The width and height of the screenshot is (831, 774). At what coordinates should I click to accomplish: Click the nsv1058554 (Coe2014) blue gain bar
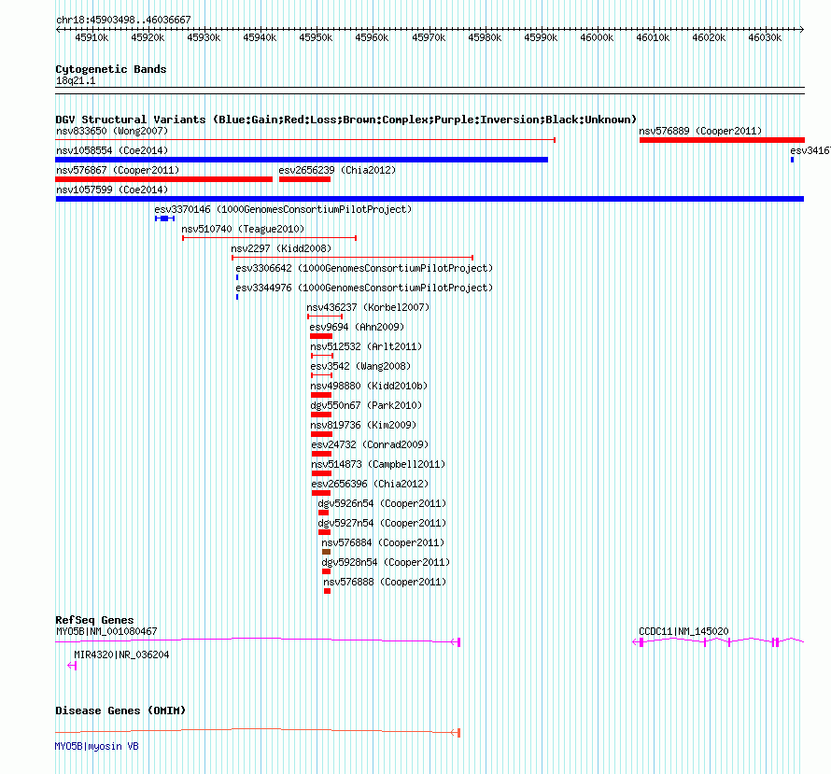(x=302, y=160)
